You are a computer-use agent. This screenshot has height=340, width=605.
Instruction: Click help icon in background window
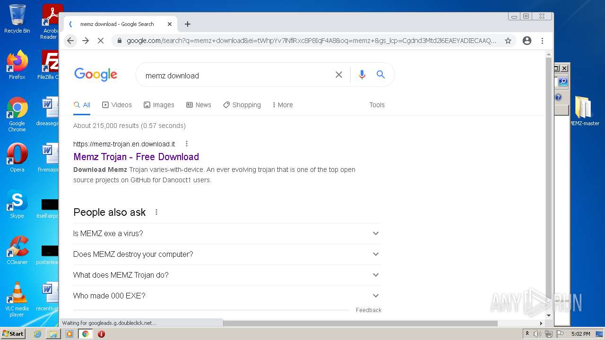point(558,97)
